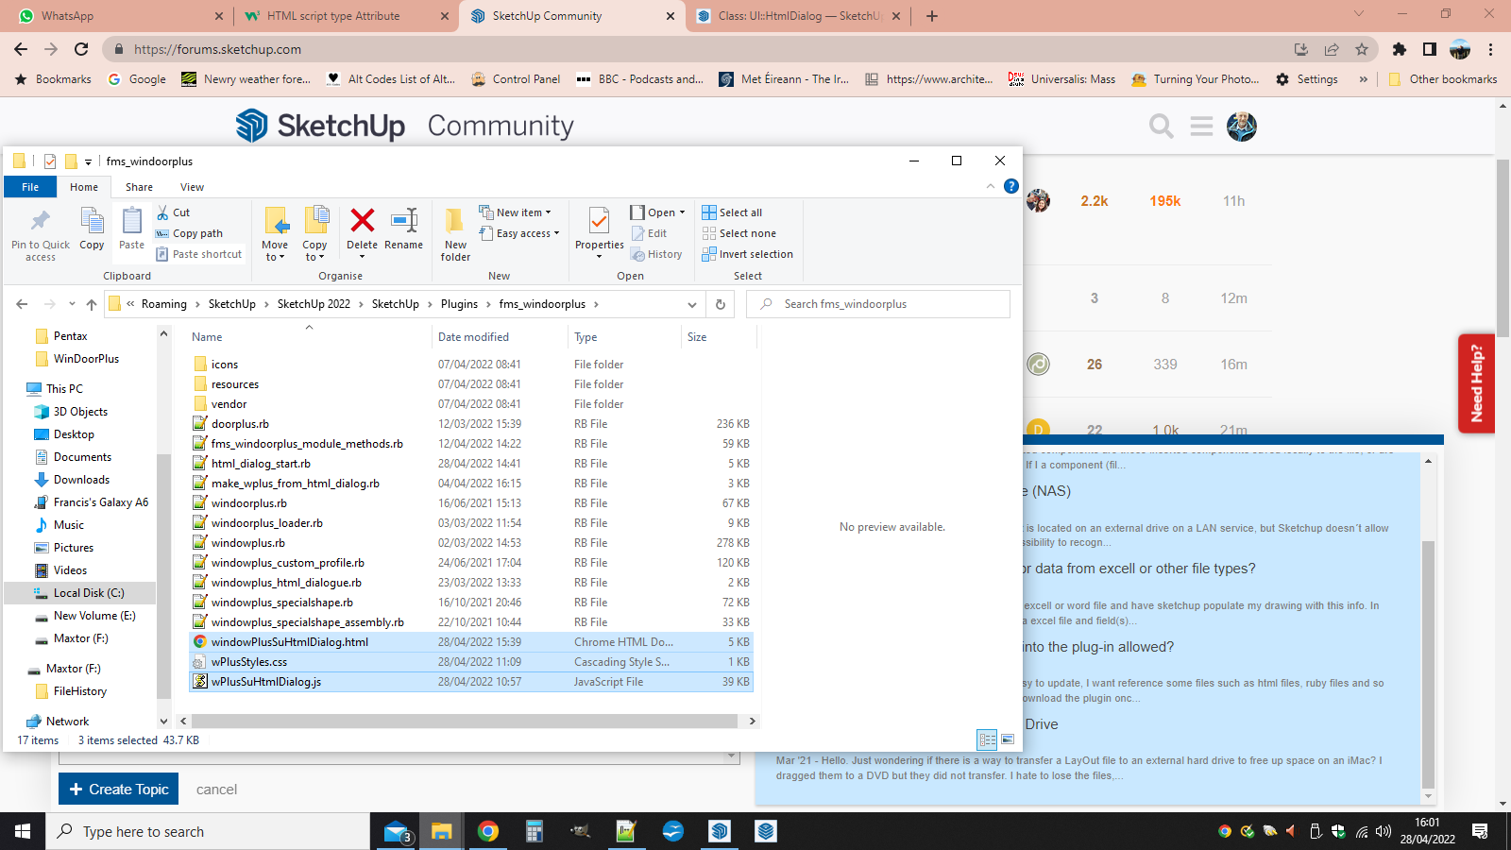
Task: Go back in Explorer history
Action: [x=22, y=304]
